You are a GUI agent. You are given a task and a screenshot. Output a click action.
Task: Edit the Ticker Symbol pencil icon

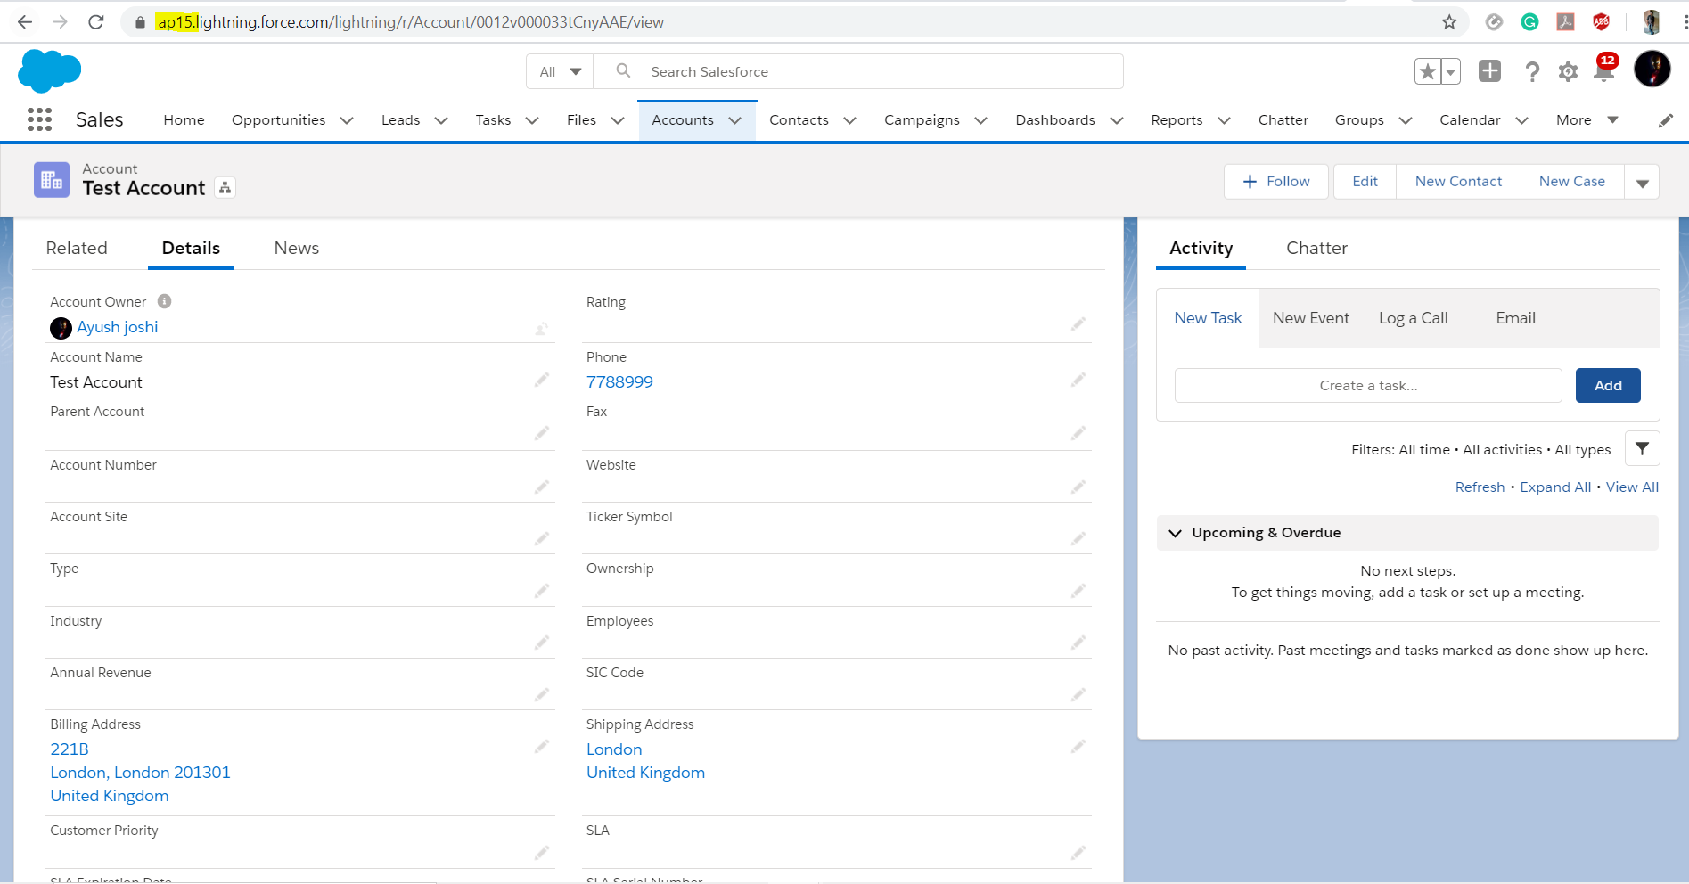pyautogui.click(x=1078, y=538)
